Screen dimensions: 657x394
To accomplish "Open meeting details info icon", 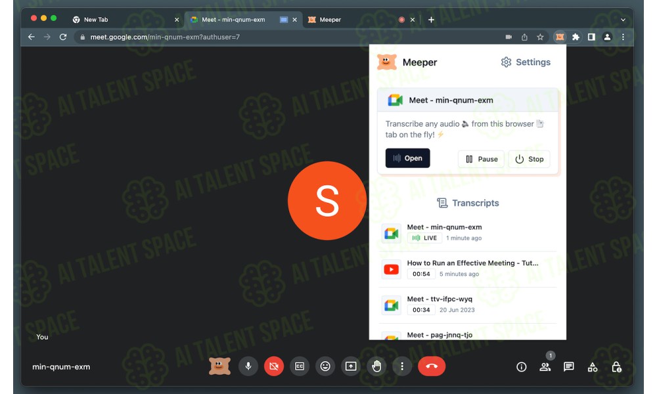I will click(x=521, y=367).
